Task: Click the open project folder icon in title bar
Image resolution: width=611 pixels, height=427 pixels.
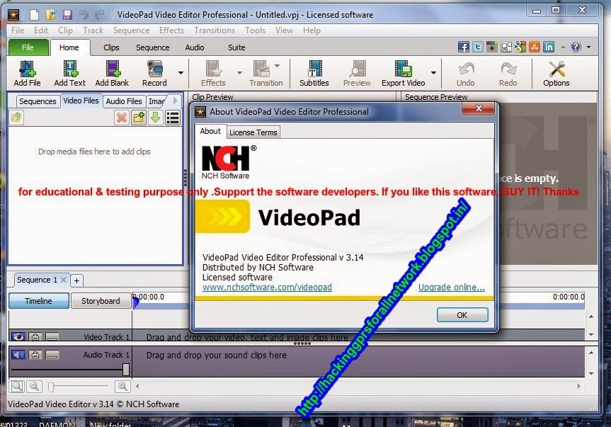Action: pyautogui.click(x=51, y=15)
